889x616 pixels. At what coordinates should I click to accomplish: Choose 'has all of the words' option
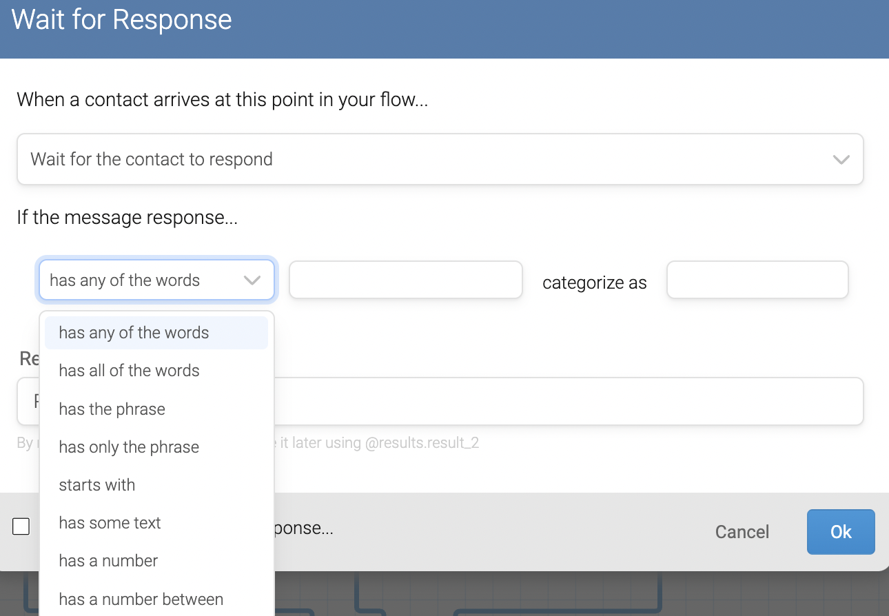[156, 371]
